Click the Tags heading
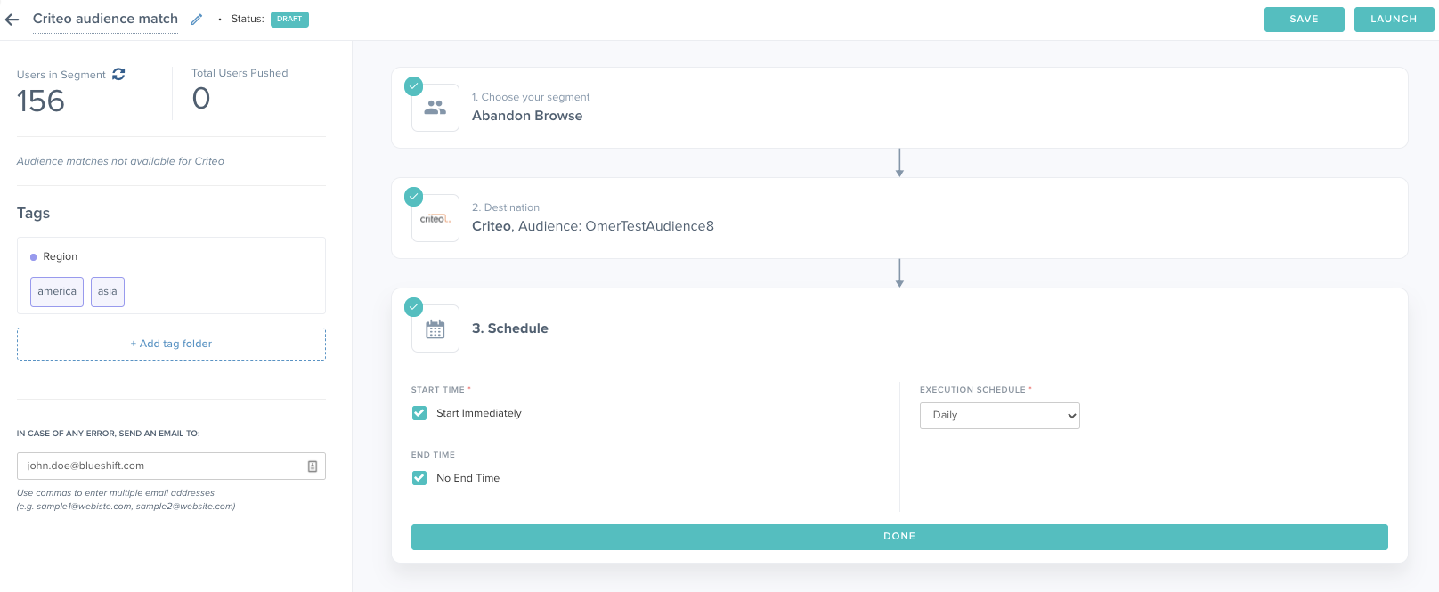Viewport: 1439px width, 592px height. (33, 214)
